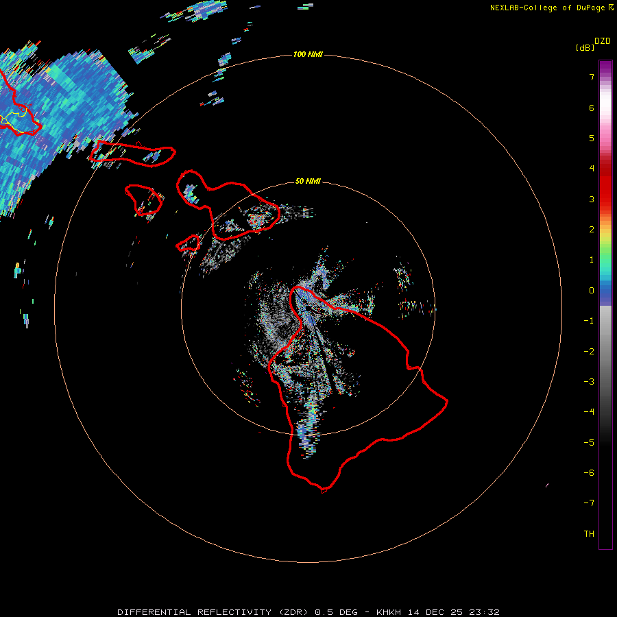
Task: Click the 6 tick label on the scale
Action: coord(592,108)
